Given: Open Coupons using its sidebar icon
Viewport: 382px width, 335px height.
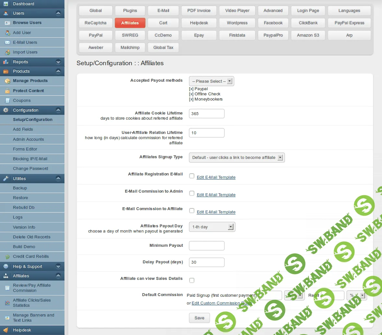Looking at the screenshot, I should tap(6, 101).
